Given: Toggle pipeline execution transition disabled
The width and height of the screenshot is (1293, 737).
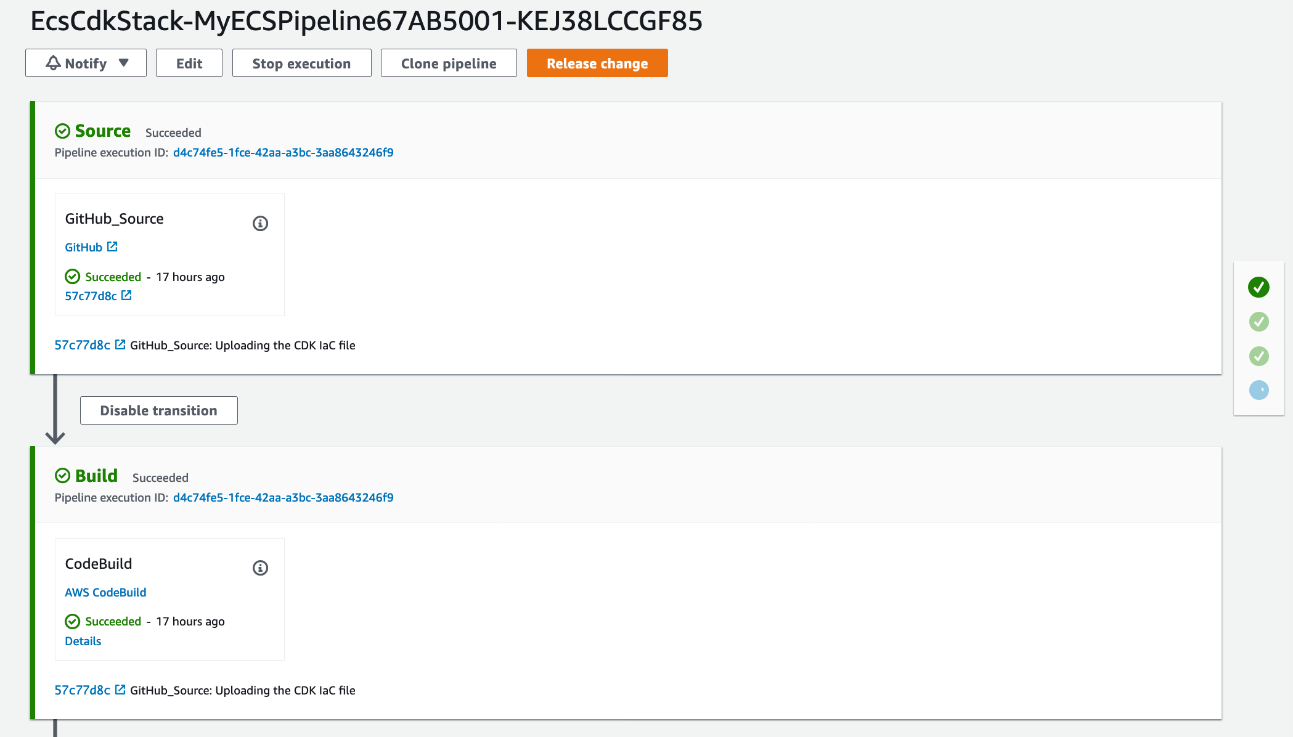Looking at the screenshot, I should (159, 410).
